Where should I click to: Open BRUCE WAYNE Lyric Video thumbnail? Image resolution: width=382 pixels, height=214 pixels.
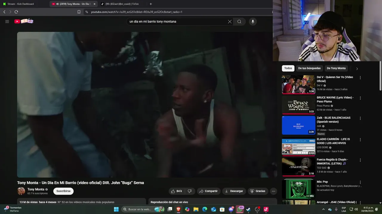pyautogui.click(x=298, y=105)
